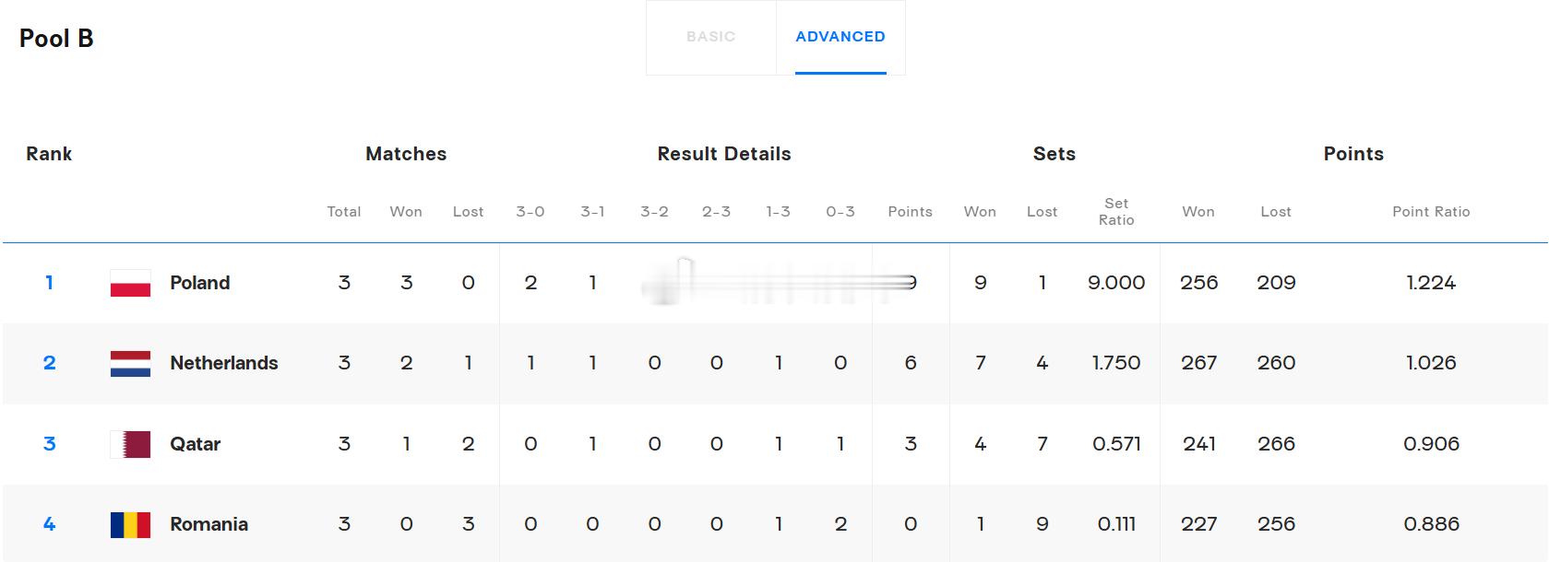Click the 3-0 results column header
This screenshot has height=562, width=1549.
click(530, 212)
